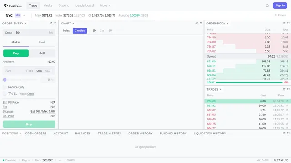The height and width of the screenshot is (163, 291).
Task: Pop out the Order Entry panel
Action: [51, 23]
